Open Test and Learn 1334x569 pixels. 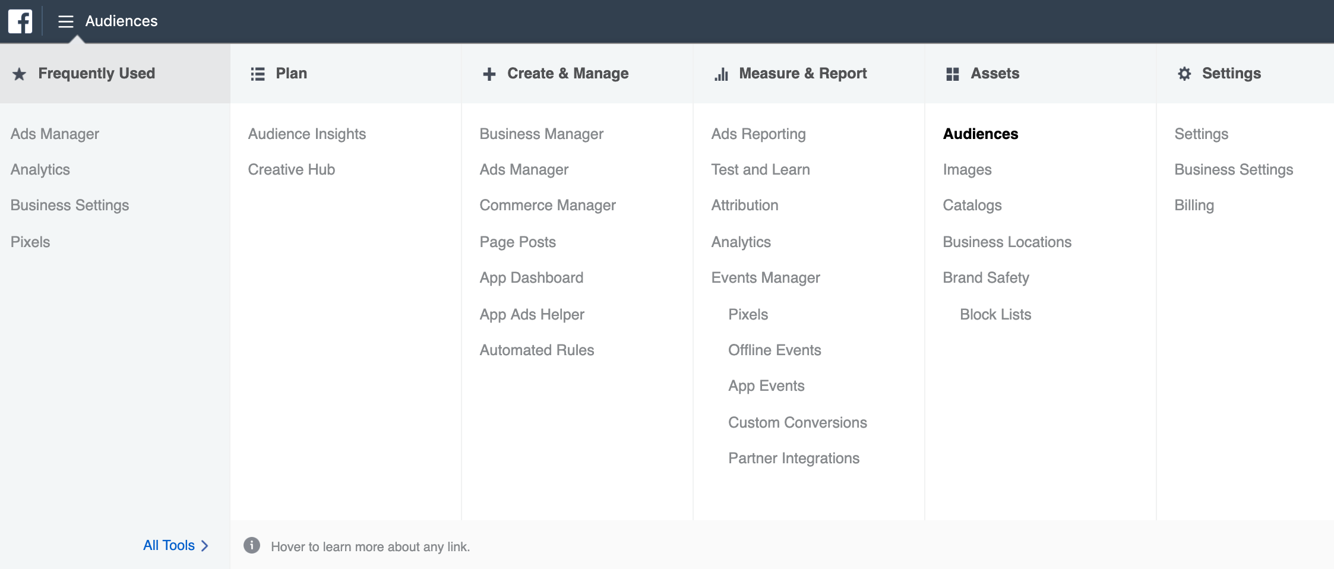(761, 169)
